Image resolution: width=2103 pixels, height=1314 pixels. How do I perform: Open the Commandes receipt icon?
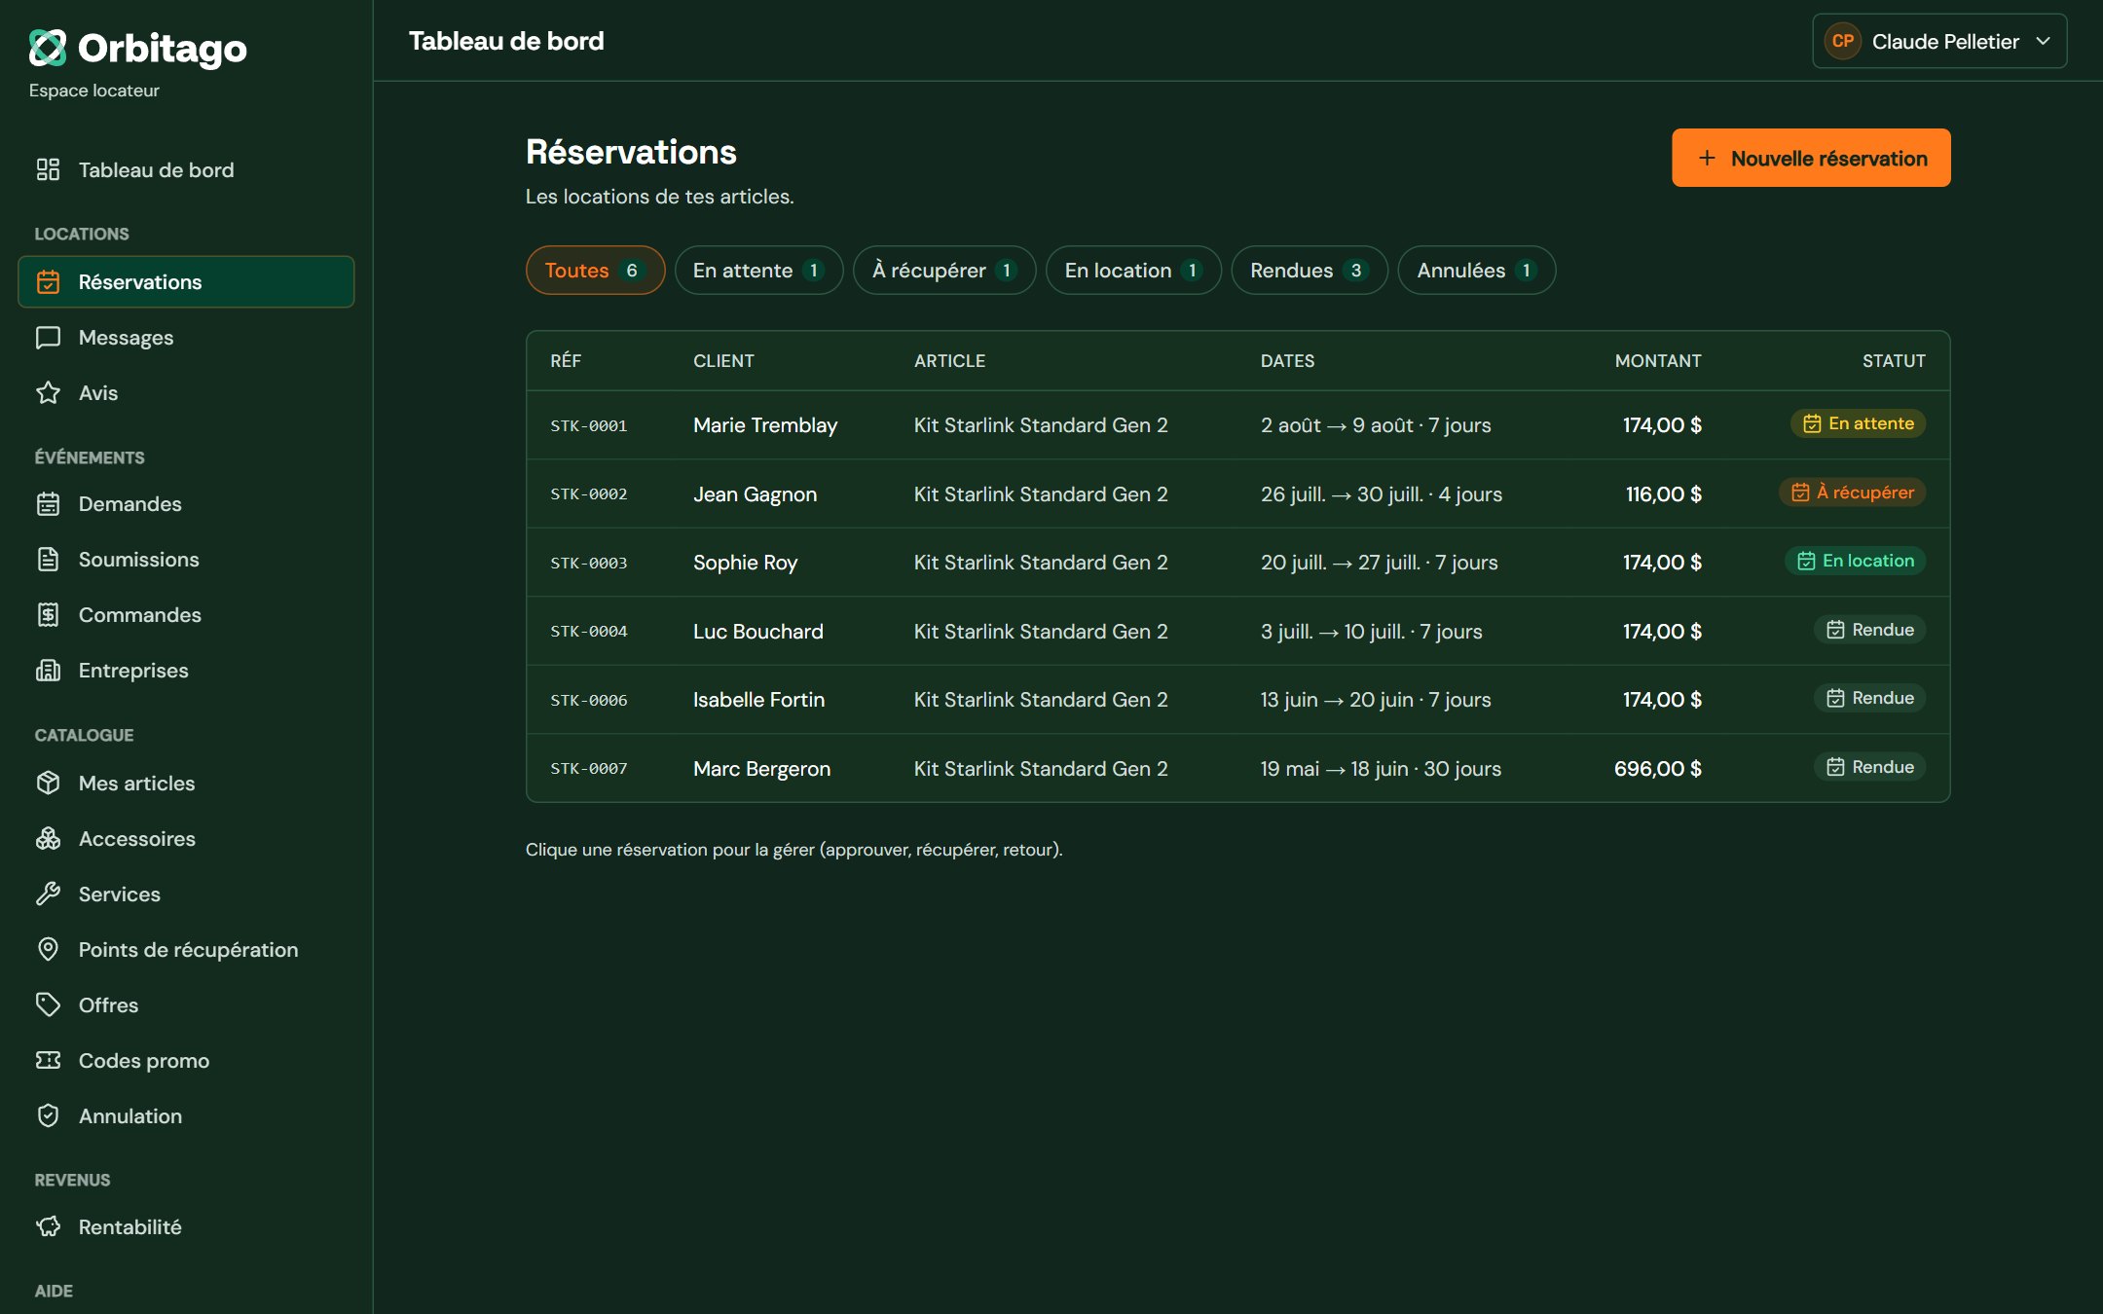point(48,615)
